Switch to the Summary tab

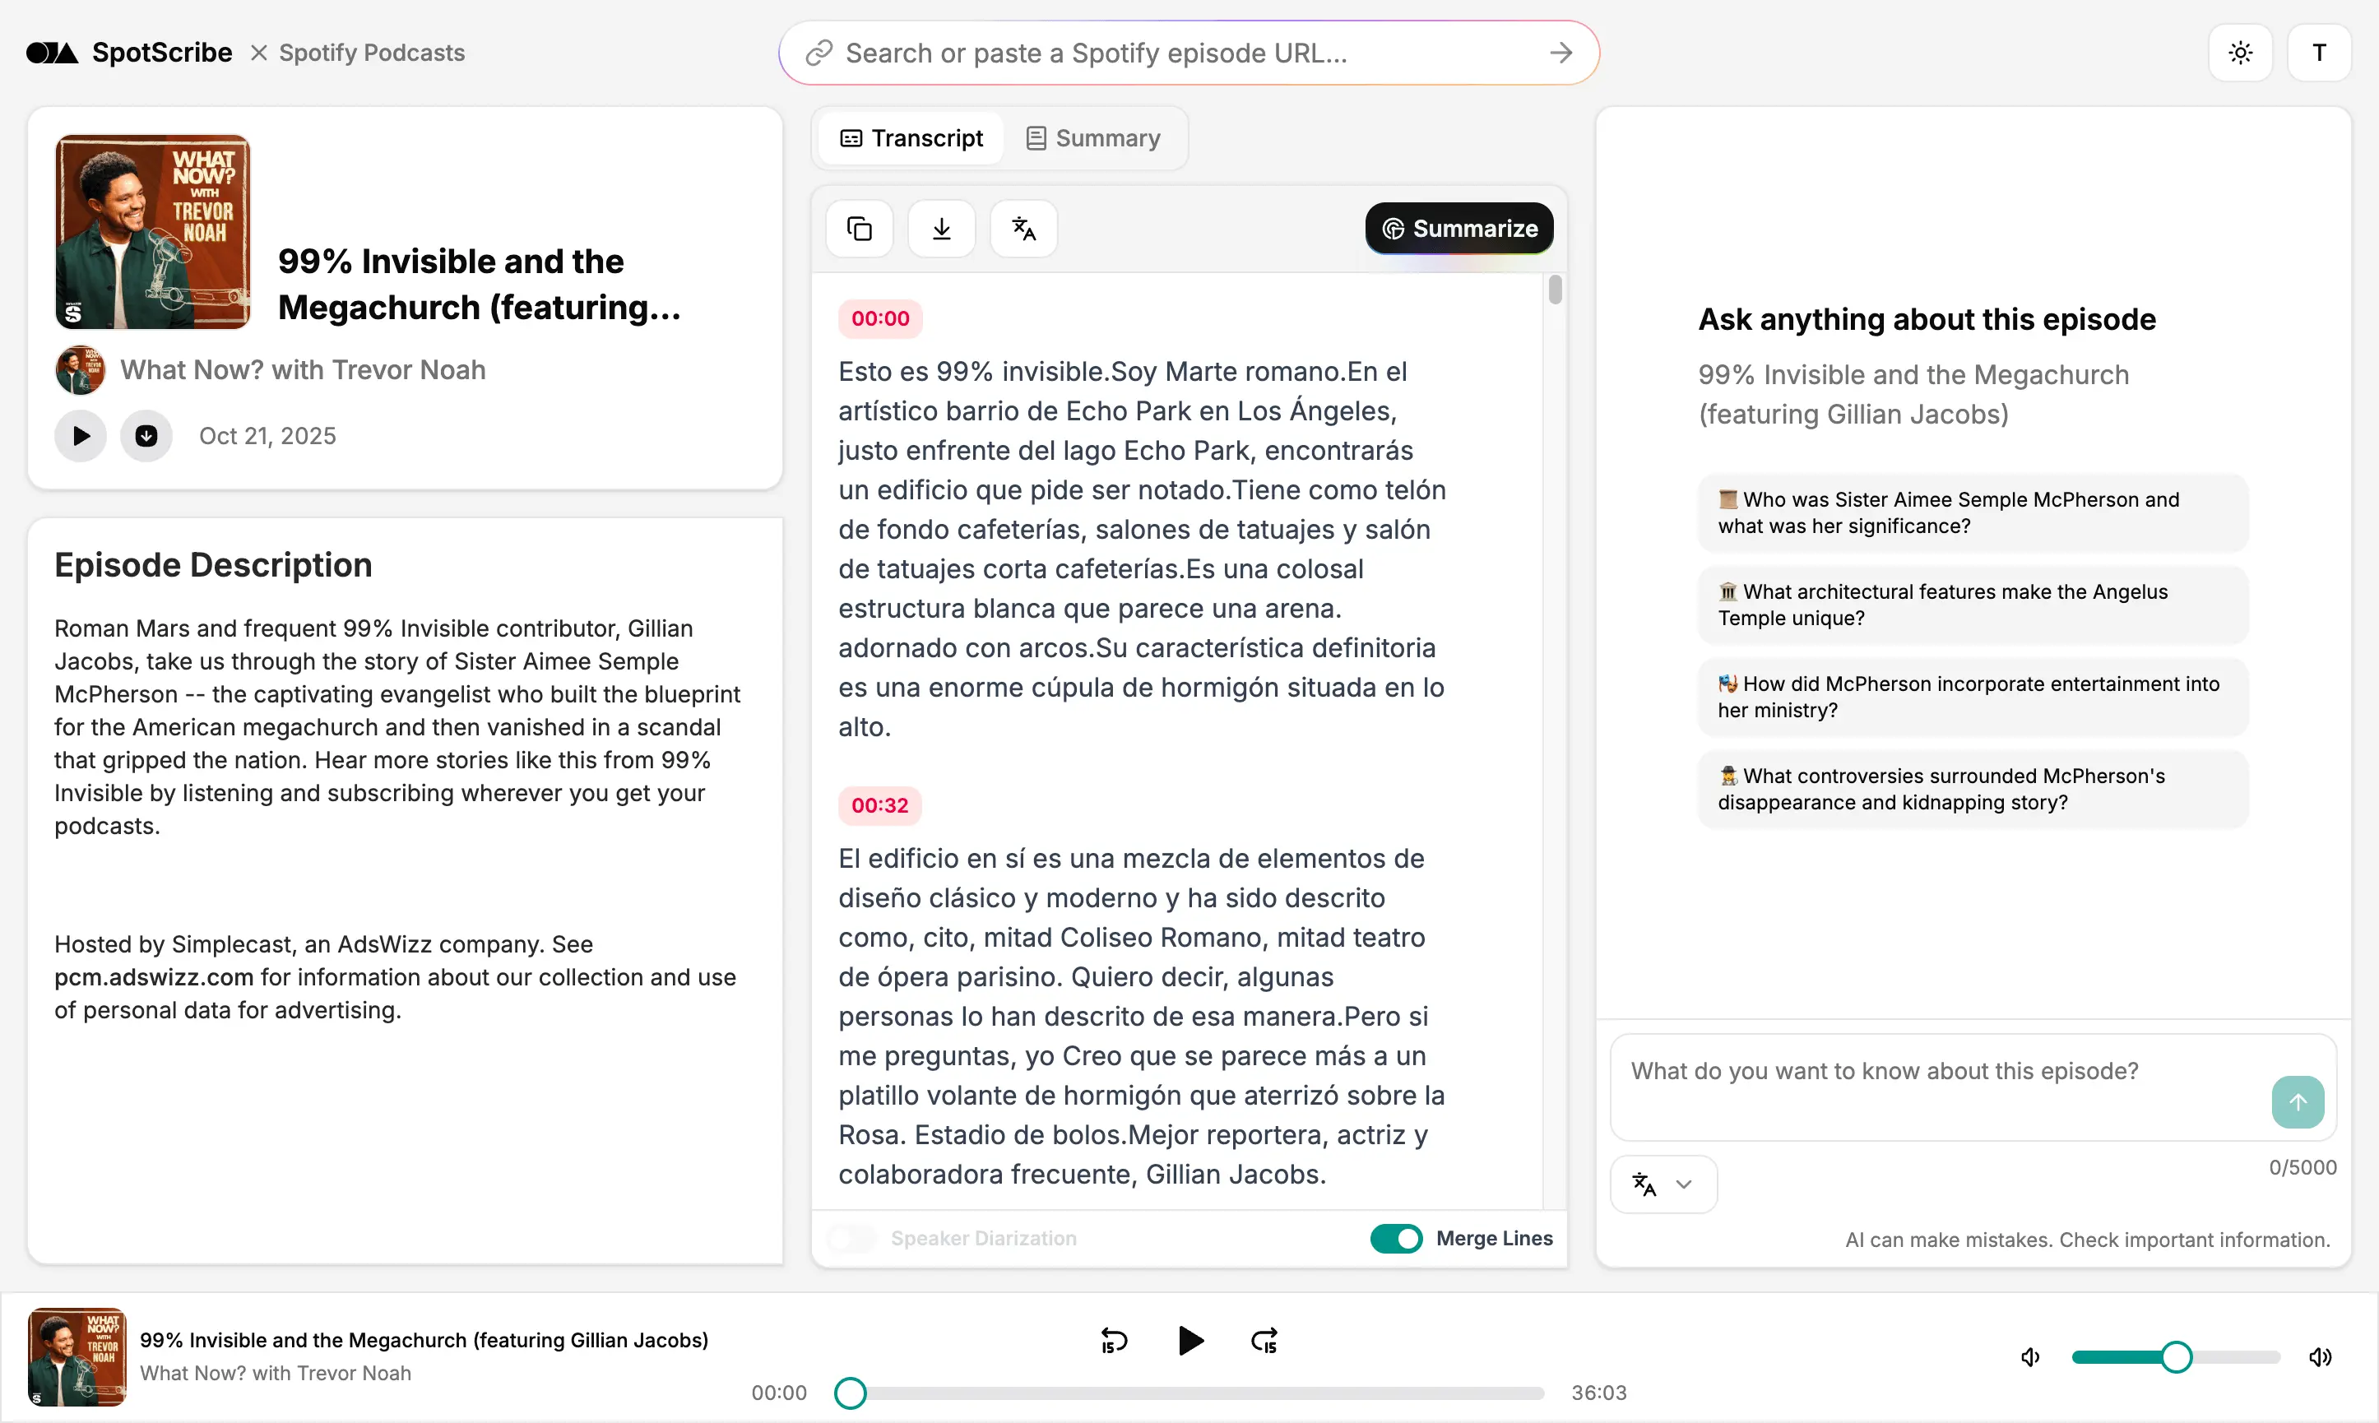pos(1093,138)
